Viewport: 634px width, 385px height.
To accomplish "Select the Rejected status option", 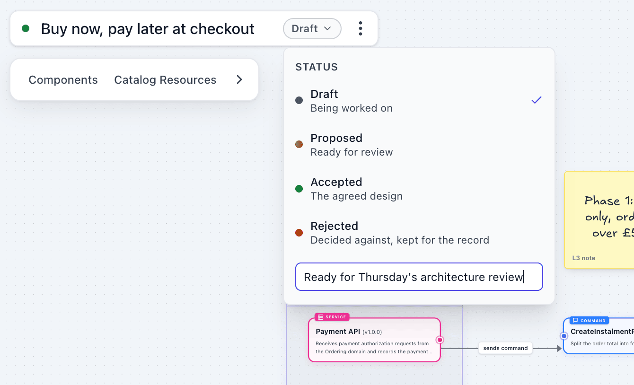I will point(419,232).
